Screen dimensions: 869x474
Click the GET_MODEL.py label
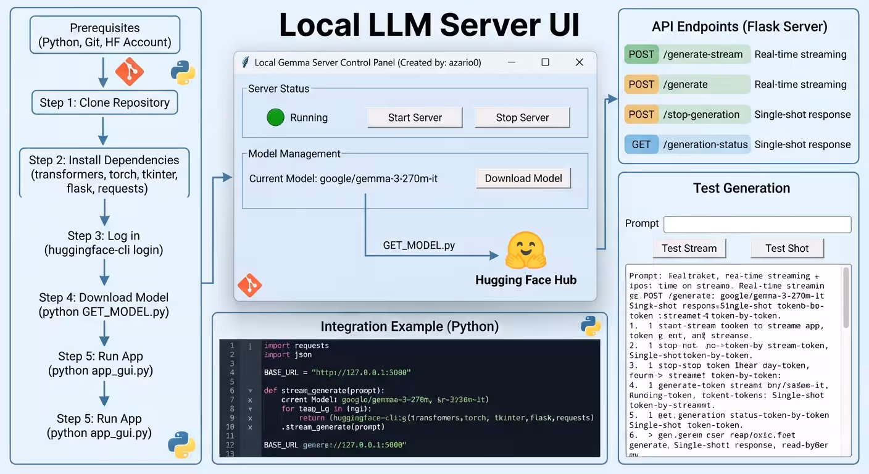(x=419, y=245)
